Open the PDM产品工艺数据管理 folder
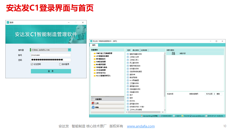 [x=103, y=53]
